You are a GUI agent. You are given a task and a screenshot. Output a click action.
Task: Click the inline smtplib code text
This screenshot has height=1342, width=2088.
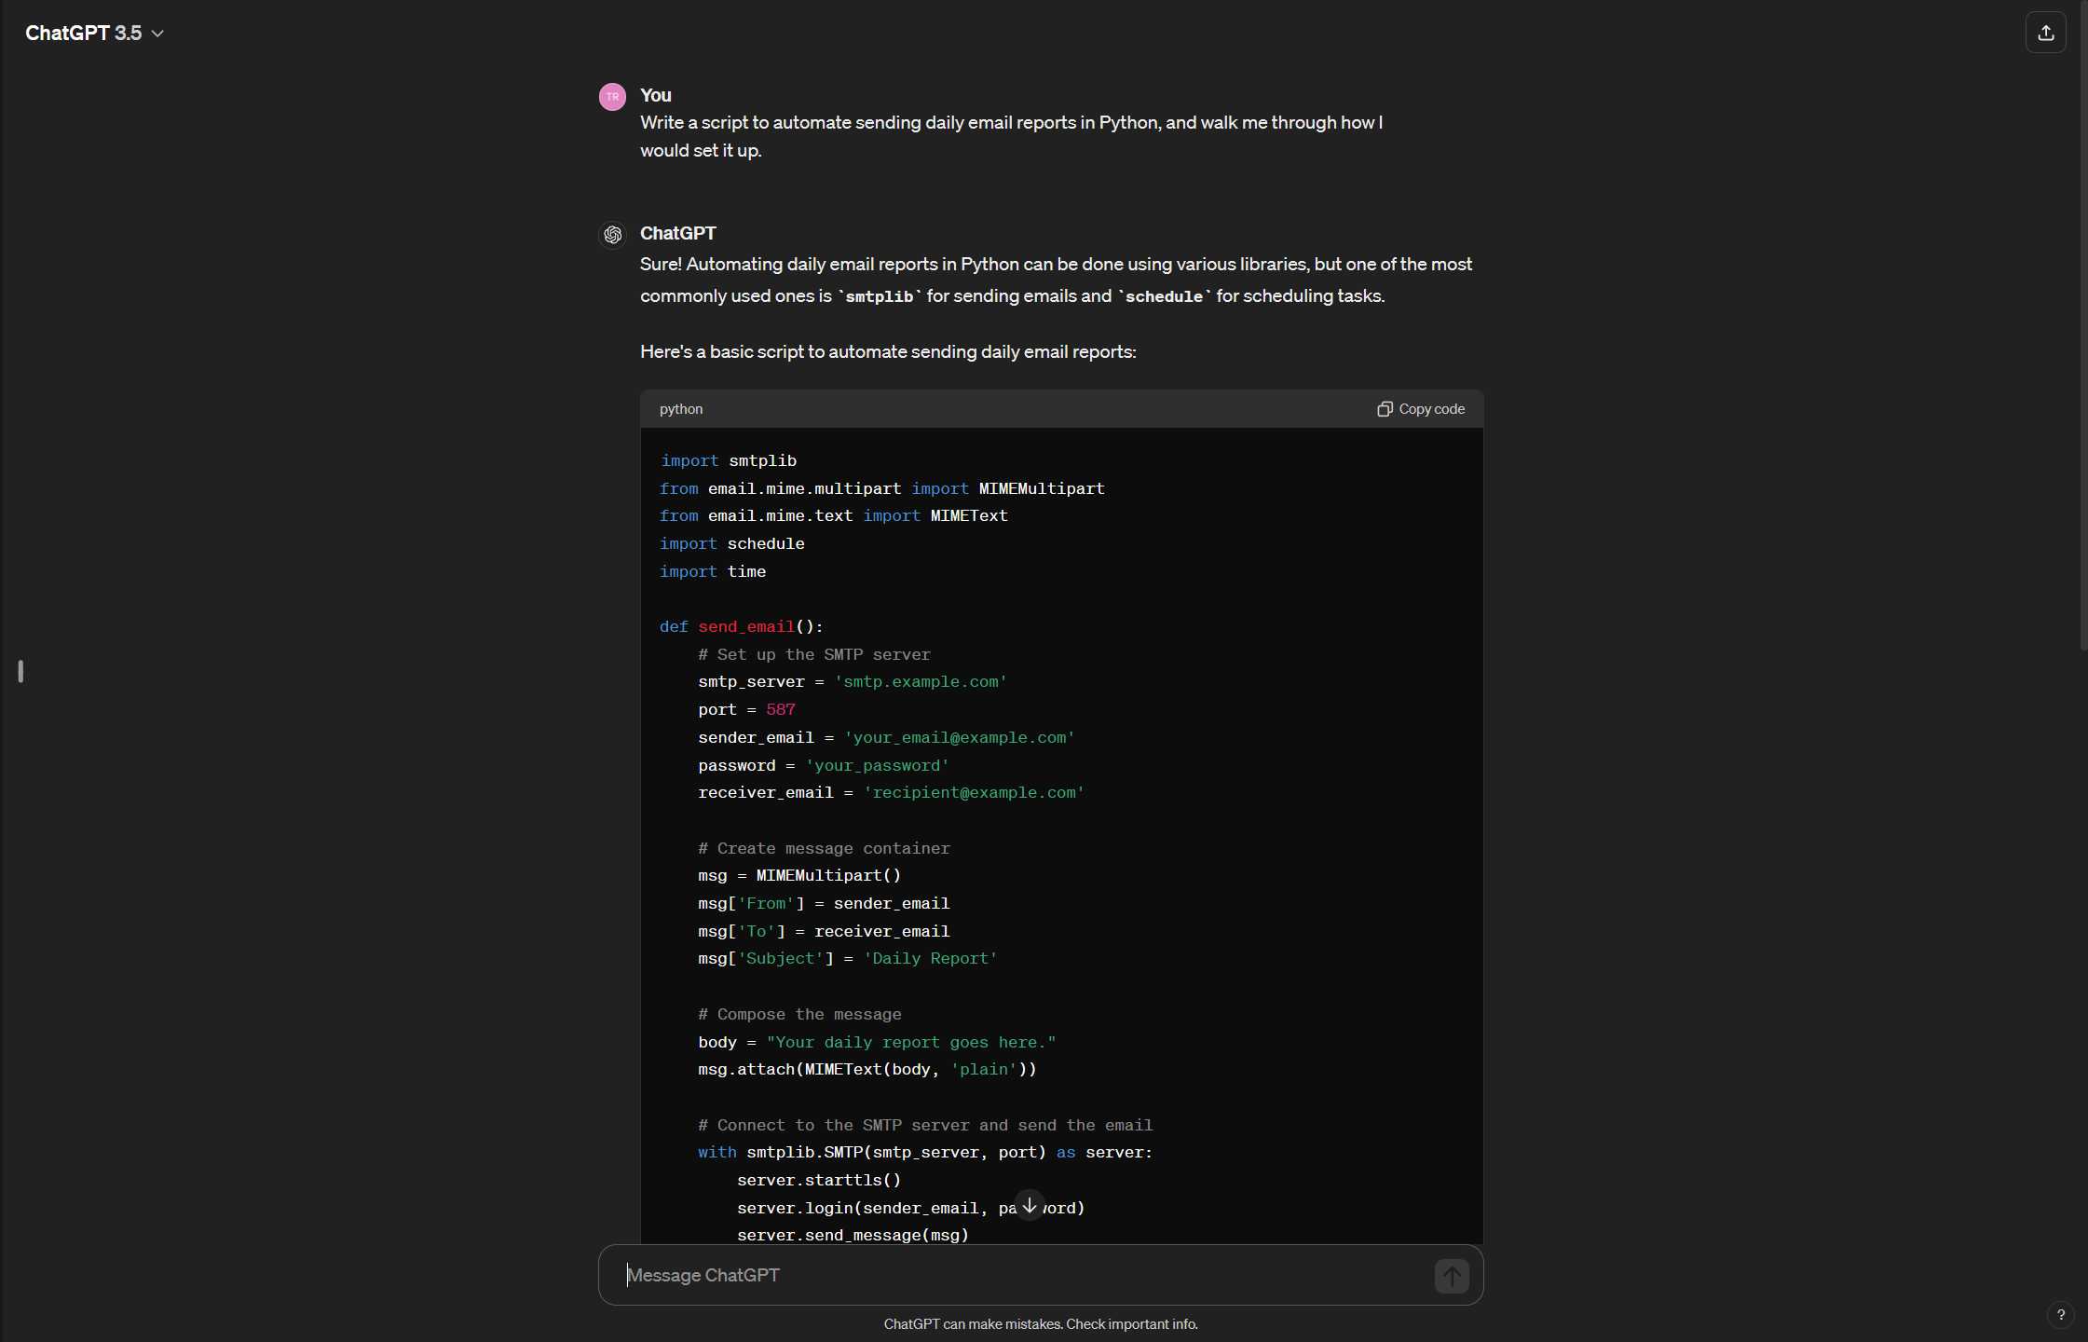click(879, 296)
